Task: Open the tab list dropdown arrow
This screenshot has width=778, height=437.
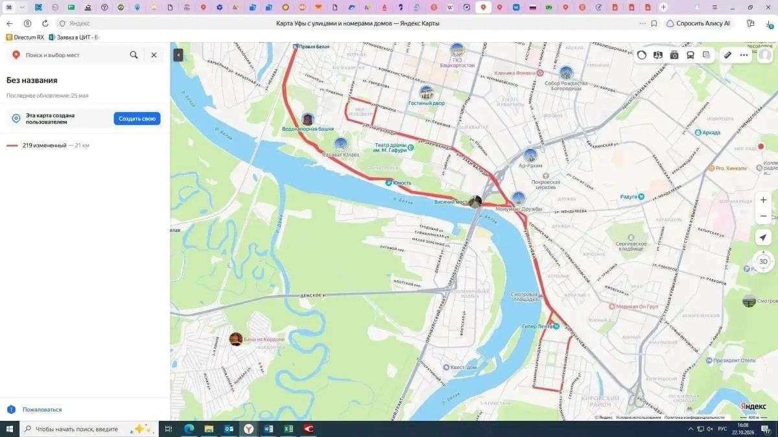Action: click(x=23, y=7)
